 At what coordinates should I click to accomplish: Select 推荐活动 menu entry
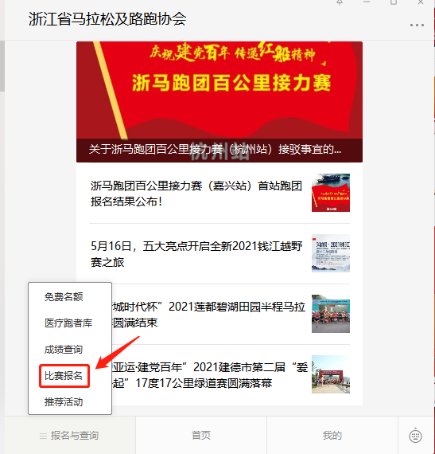(64, 402)
